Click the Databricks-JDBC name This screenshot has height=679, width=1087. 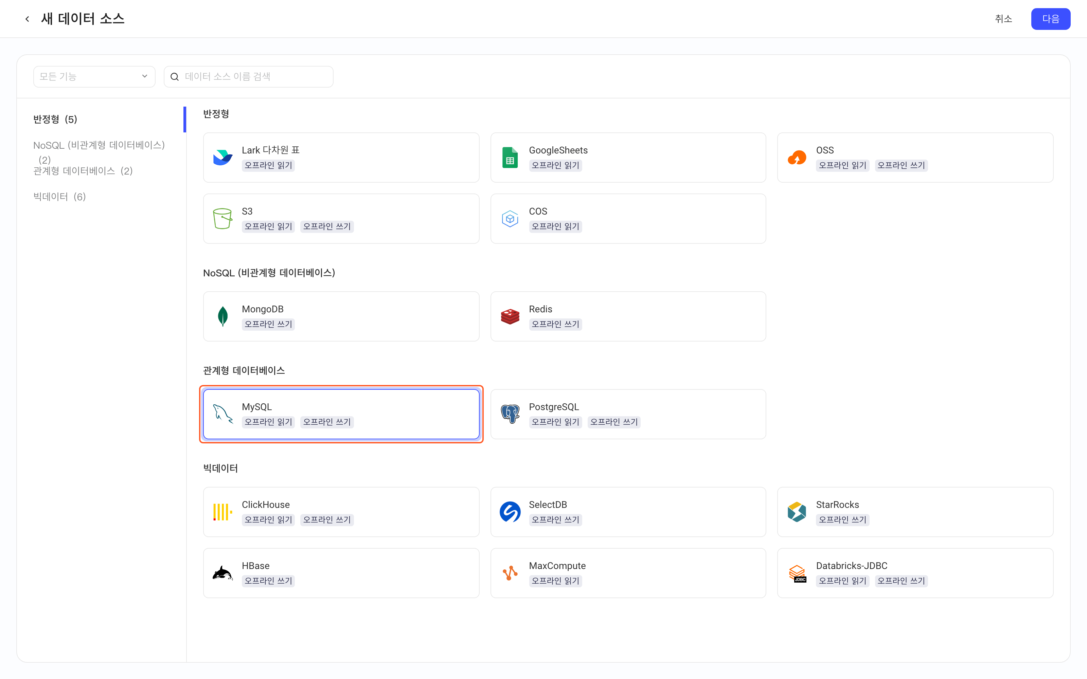(852, 566)
